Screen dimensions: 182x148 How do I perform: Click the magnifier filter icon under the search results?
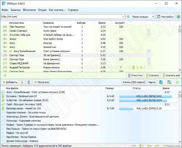click(x=5, y=75)
